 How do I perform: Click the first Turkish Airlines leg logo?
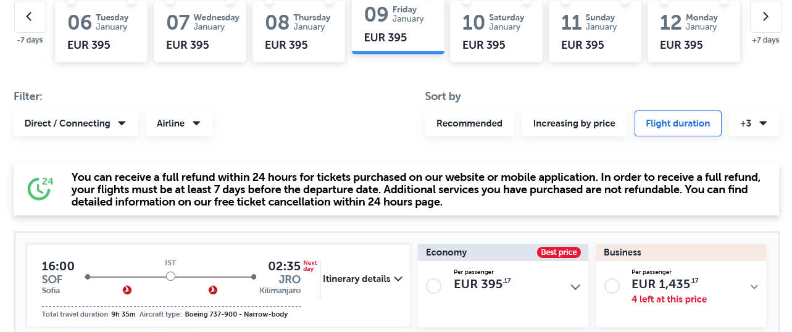click(128, 289)
